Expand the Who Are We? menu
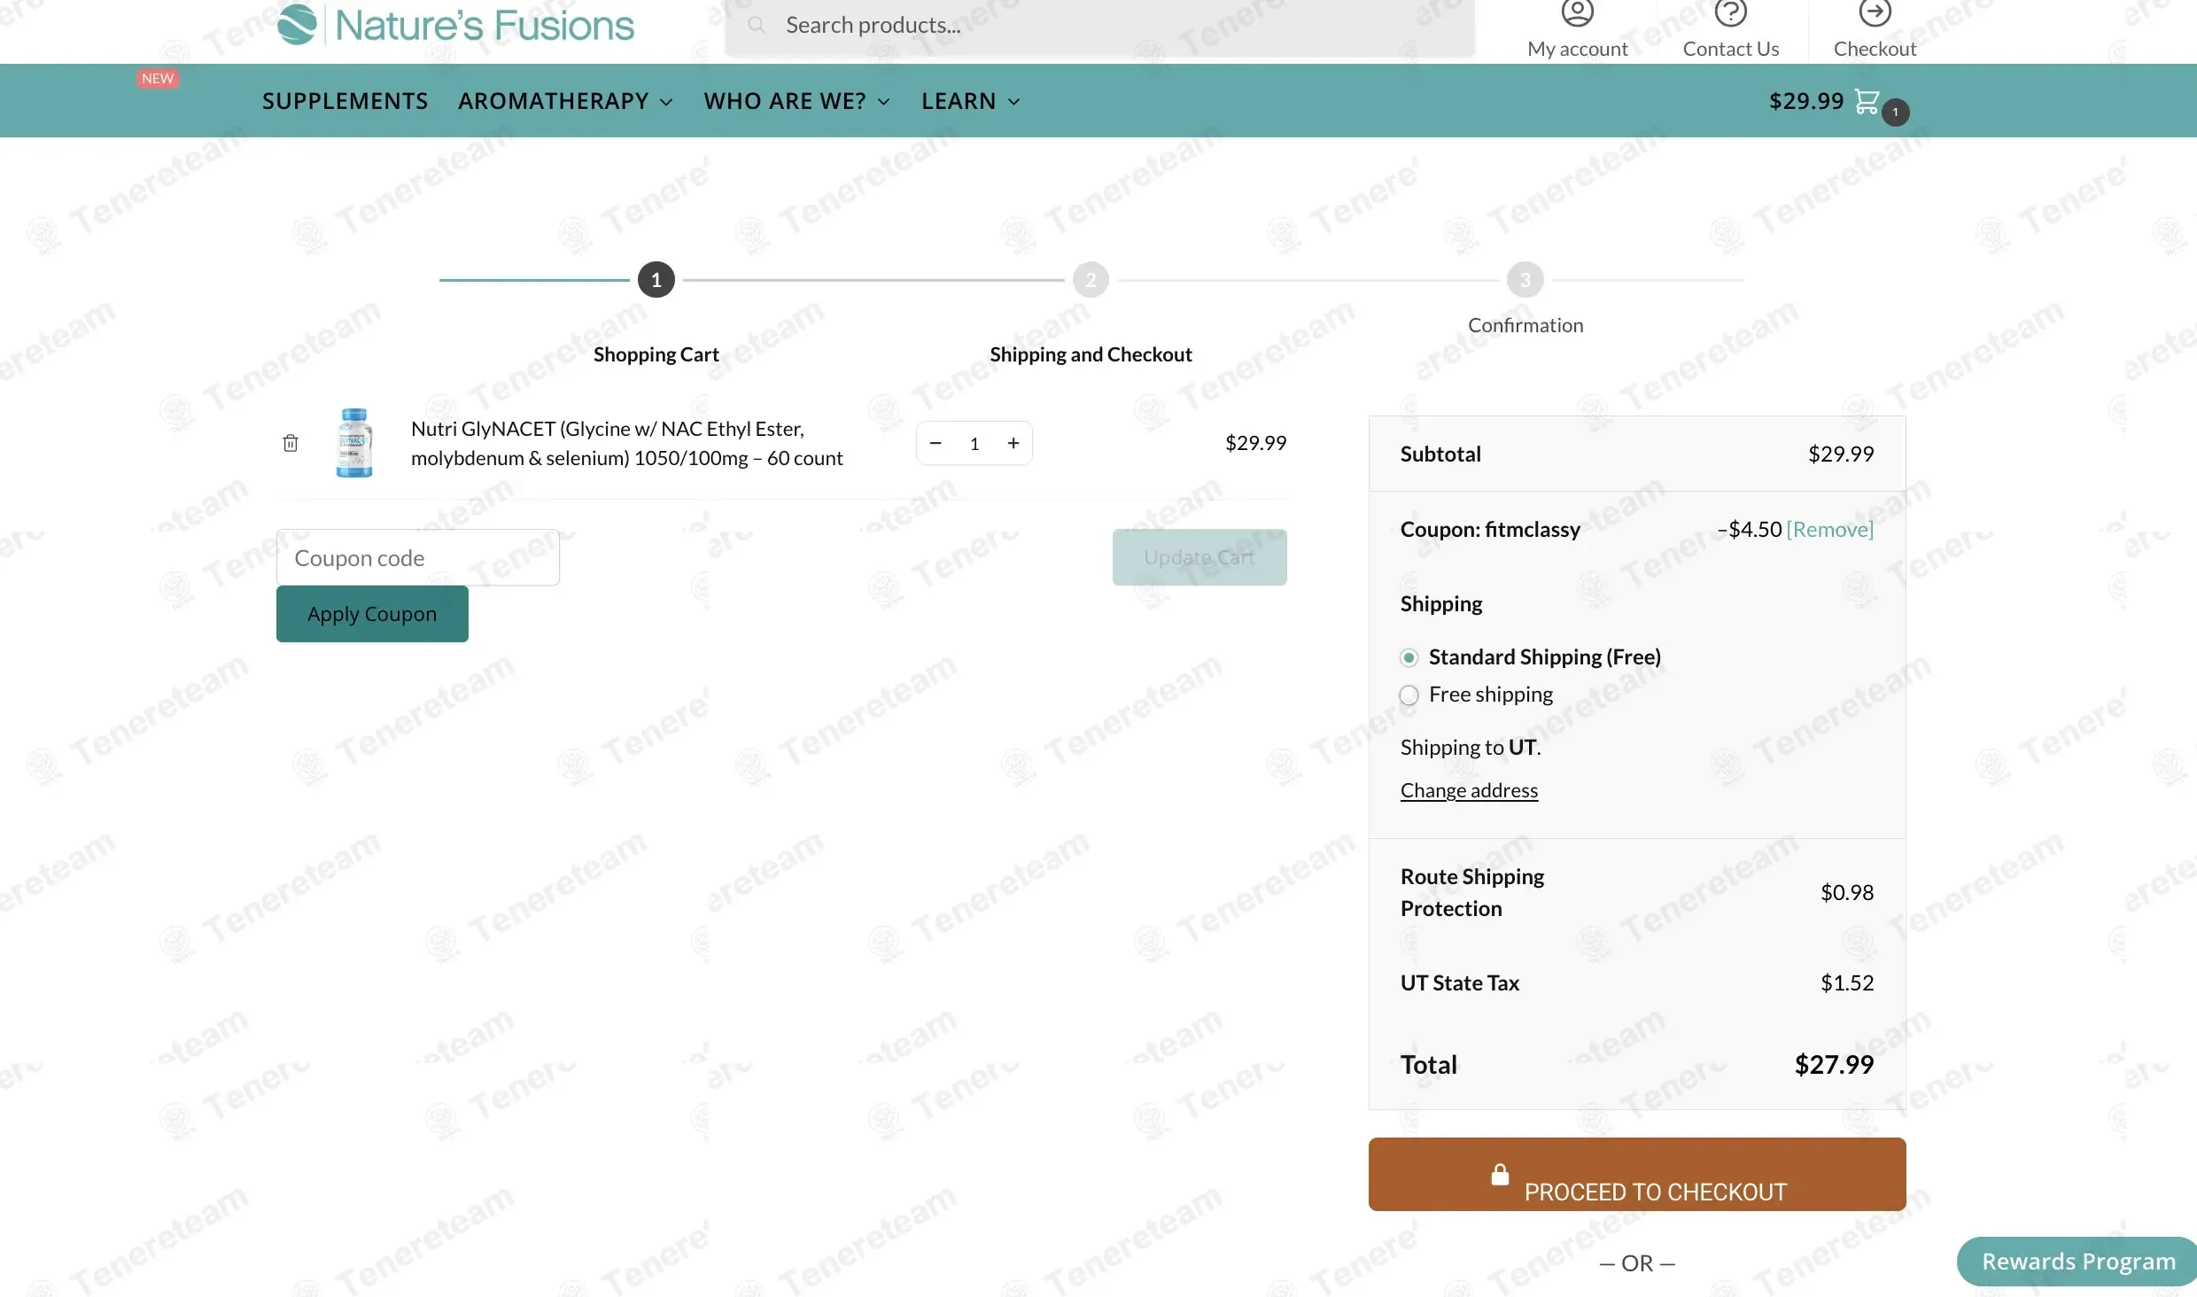This screenshot has width=2197, height=1297. click(x=796, y=101)
